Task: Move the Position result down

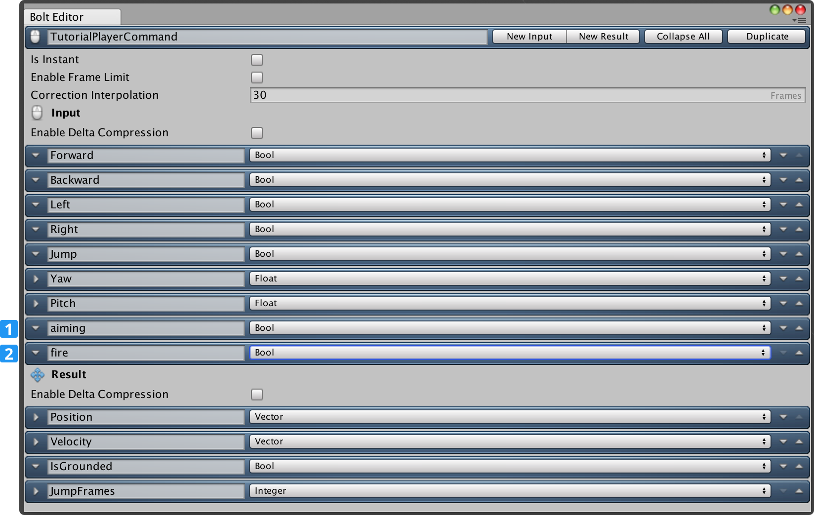Action: [783, 417]
